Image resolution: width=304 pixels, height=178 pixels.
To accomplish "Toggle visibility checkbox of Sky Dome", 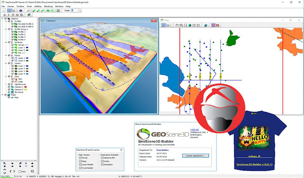I will click(x=9, y=92).
